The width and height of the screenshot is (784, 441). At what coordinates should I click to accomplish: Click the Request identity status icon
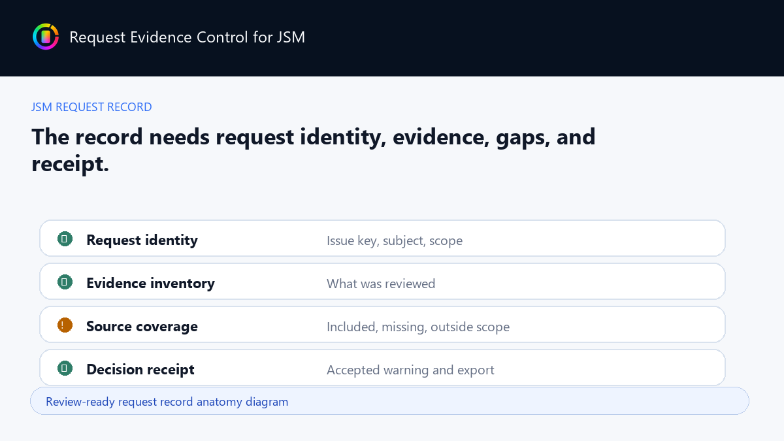tap(65, 239)
